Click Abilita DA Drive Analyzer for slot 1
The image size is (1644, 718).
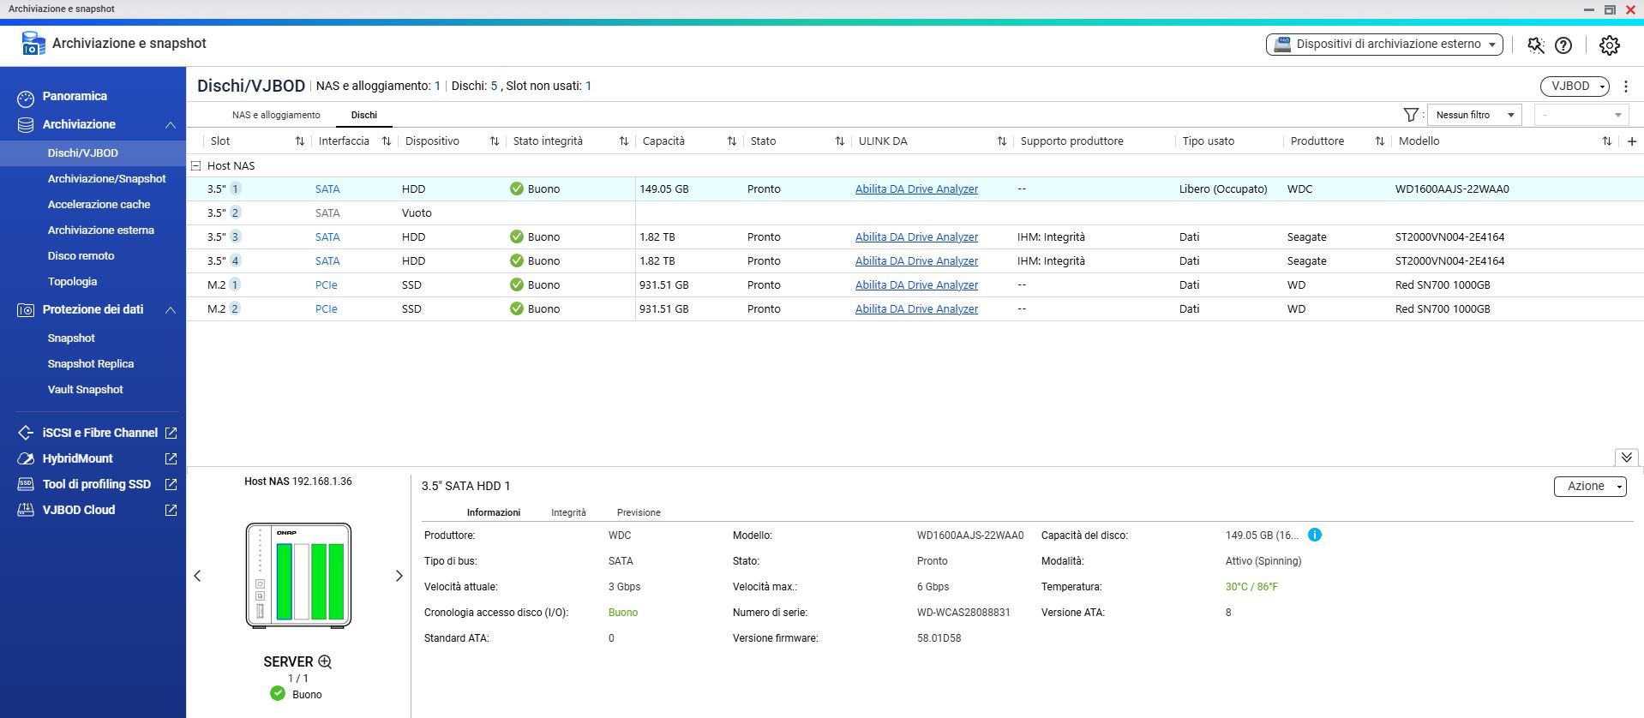[x=915, y=189]
